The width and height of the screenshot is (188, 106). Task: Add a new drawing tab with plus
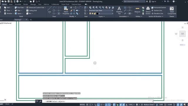tap(31, 20)
